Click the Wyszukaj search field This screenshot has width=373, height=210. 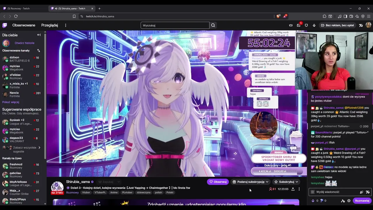(175, 25)
